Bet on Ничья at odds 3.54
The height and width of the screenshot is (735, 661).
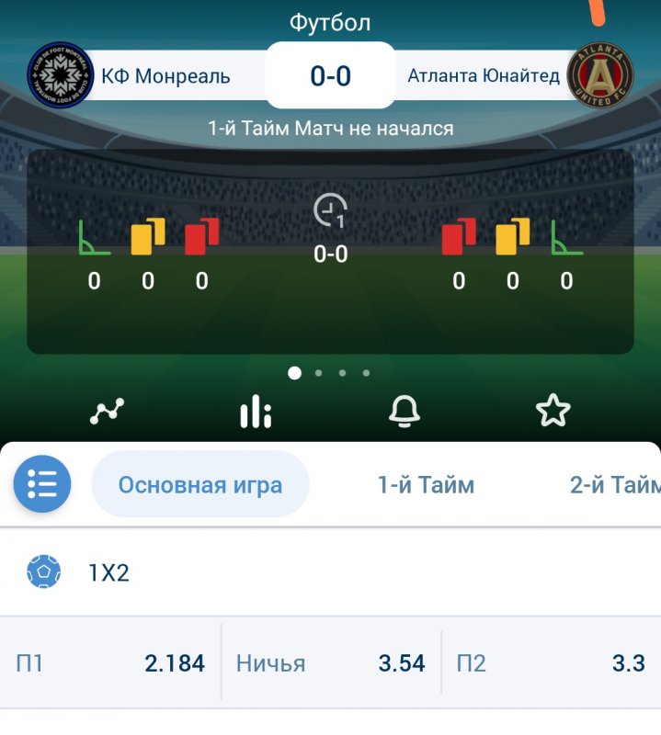click(331, 662)
